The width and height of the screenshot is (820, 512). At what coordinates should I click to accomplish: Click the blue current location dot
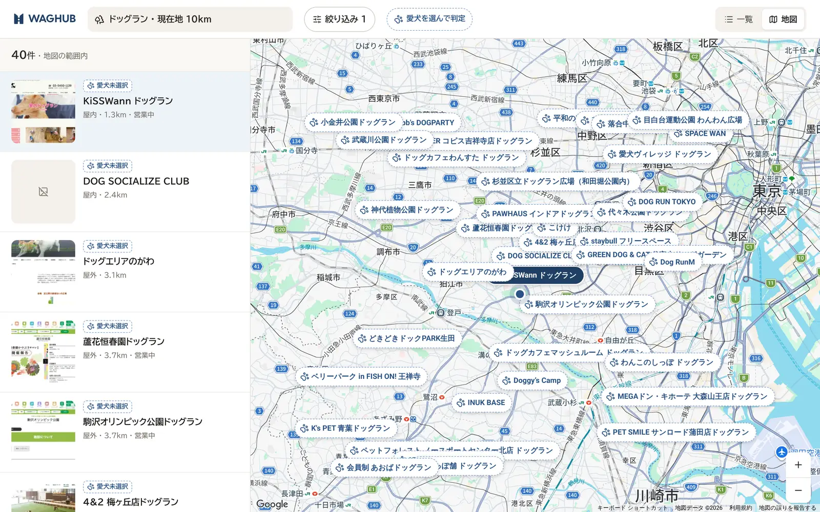pyautogui.click(x=520, y=294)
